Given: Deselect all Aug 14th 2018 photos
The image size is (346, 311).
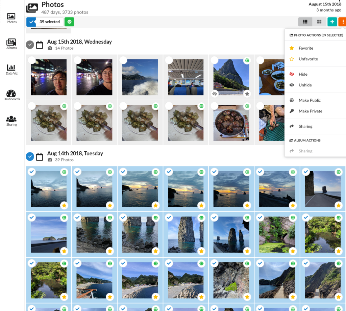Looking at the screenshot, I should (30, 156).
